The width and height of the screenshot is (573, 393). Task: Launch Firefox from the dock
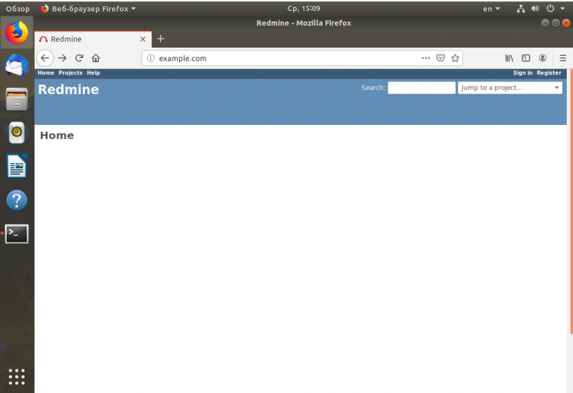click(17, 33)
